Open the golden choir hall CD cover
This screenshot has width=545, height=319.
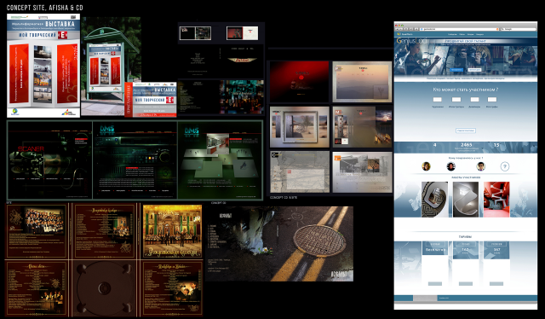click(172, 232)
